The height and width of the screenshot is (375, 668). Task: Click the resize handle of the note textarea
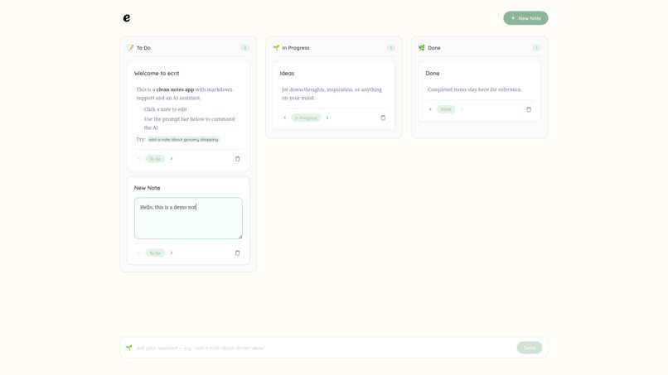240,237
